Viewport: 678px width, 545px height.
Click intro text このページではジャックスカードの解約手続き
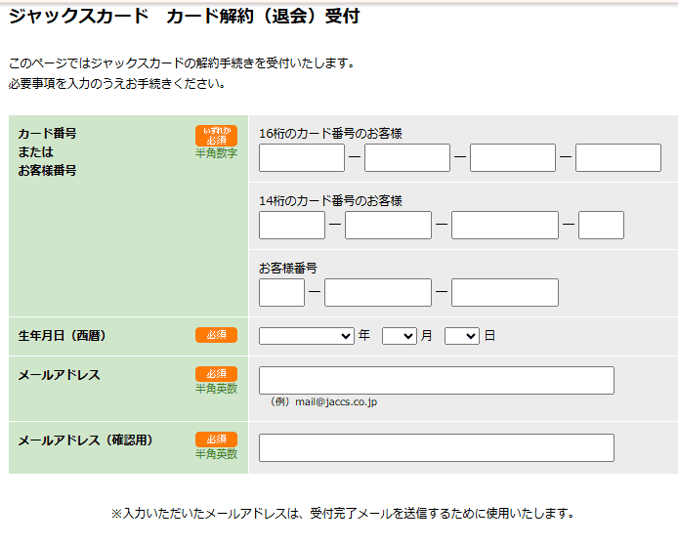coord(181,63)
